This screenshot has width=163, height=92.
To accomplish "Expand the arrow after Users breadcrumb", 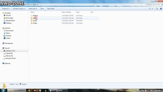I will [37, 5].
